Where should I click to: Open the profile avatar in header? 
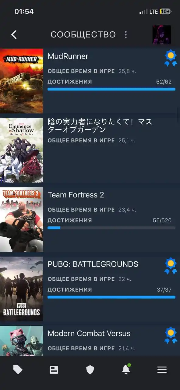tap(162, 35)
